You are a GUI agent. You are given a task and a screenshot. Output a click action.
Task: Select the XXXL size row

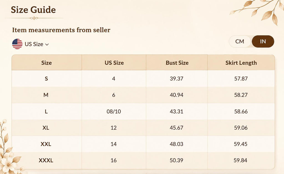(143, 160)
